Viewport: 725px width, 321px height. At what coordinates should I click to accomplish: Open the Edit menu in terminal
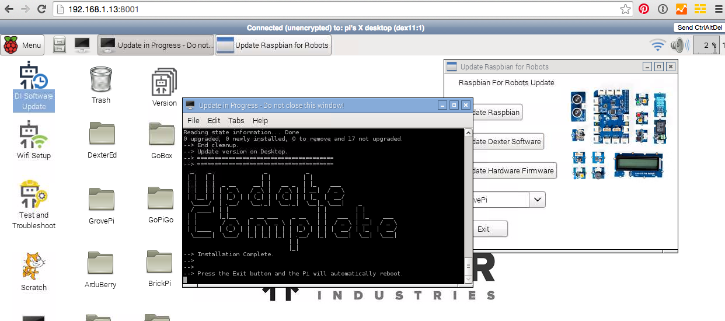(x=214, y=120)
